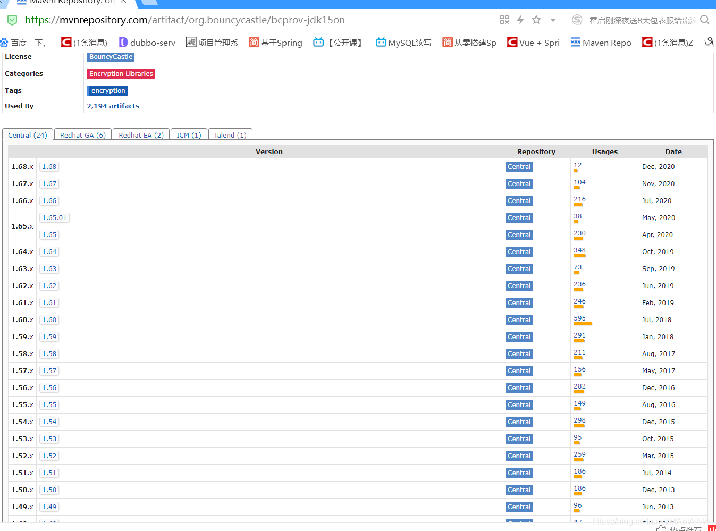Open version 1.49

tap(49, 507)
